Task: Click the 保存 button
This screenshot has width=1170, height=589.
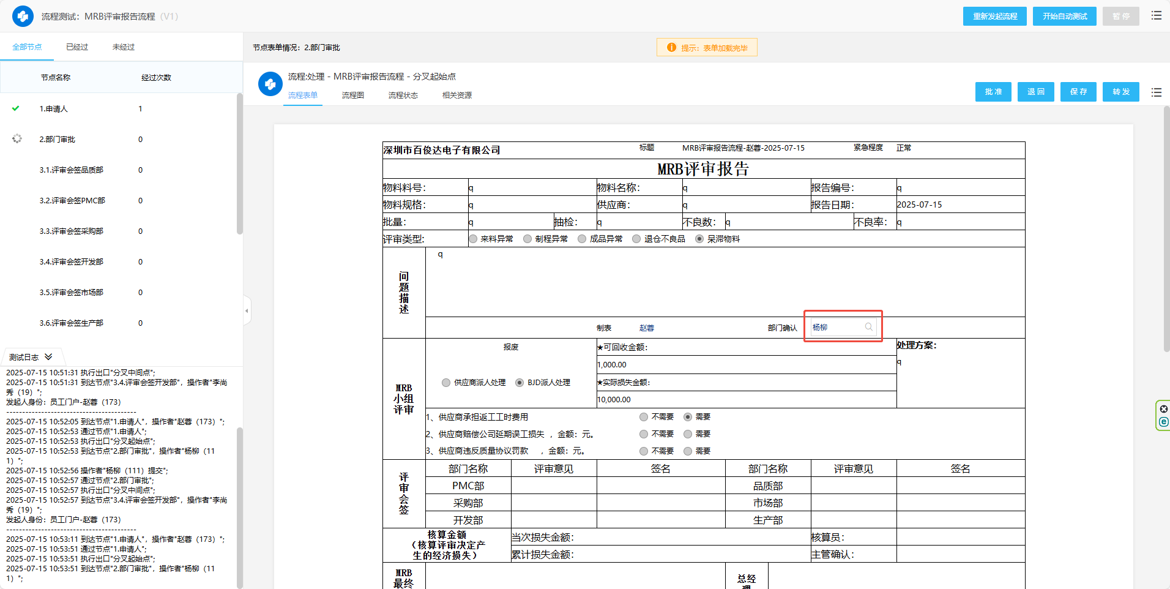Action: (x=1078, y=92)
